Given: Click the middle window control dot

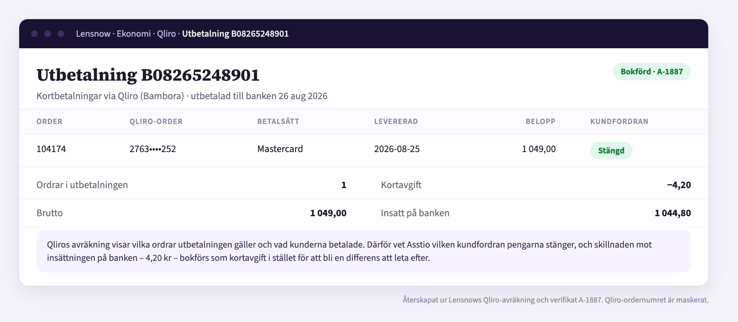Looking at the screenshot, I should [x=48, y=34].
